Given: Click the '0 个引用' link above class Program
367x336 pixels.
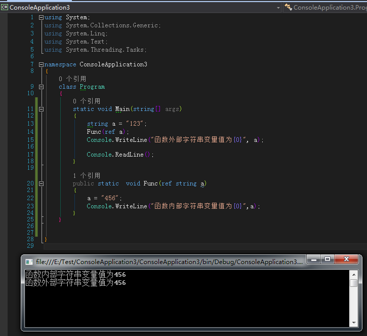Looking at the screenshot, I should (72, 79).
